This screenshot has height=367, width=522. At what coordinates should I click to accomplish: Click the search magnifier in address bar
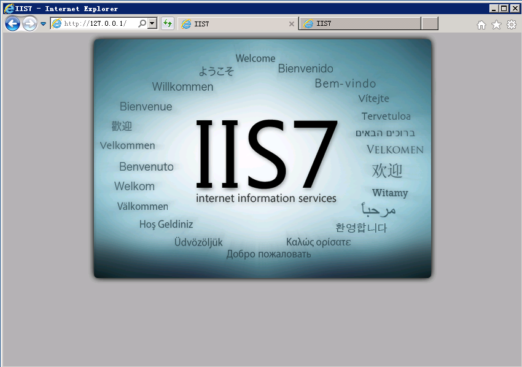coord(142,23)
